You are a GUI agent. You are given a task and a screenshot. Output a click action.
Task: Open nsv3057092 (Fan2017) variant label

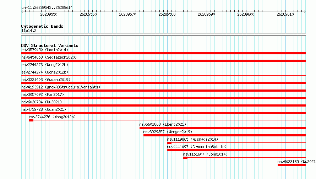coord(43,94)
